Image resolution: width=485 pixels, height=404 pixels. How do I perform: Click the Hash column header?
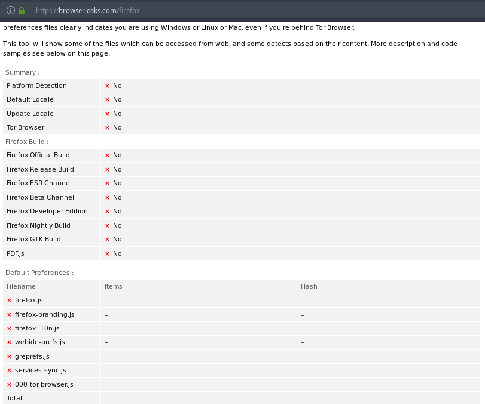(x=309, y=286)
